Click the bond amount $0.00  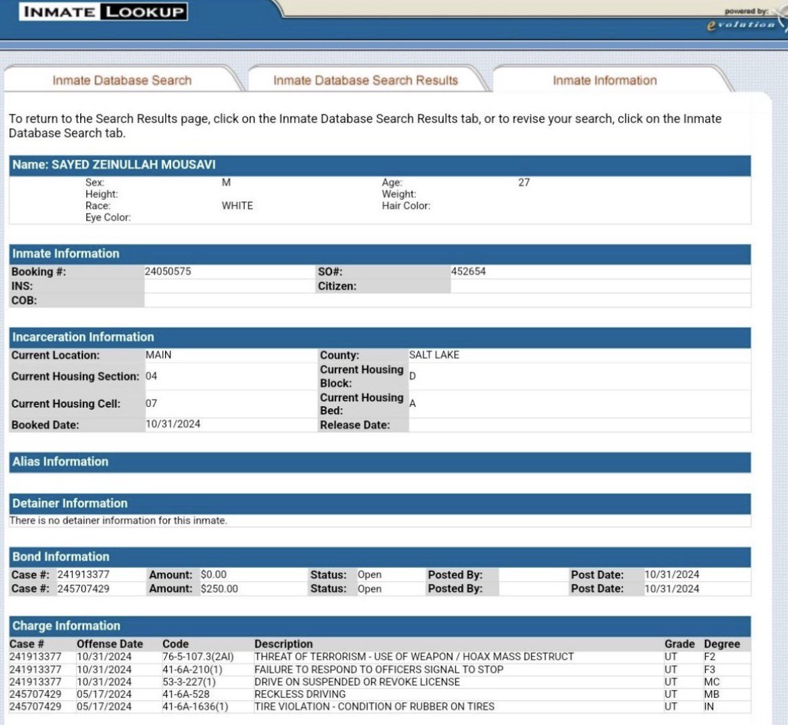(214, 574)
